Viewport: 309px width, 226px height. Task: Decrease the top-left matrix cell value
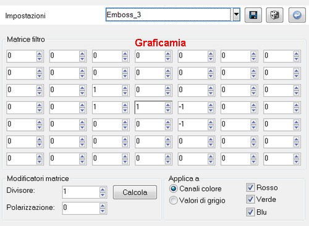point(40,59)
